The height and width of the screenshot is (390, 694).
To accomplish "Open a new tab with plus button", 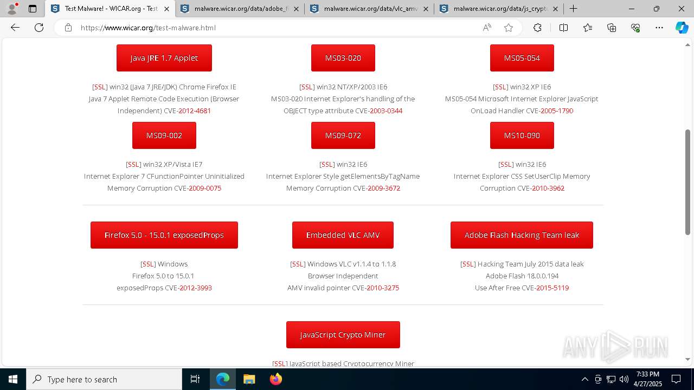I will [x=573, y=9].
